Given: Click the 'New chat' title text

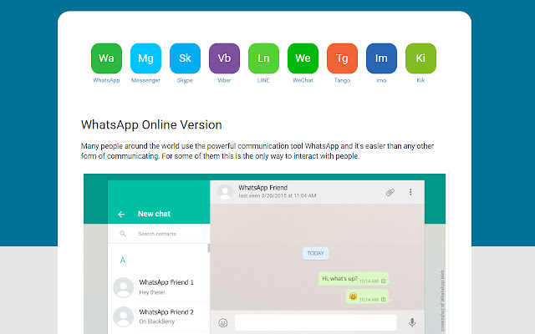Looking at the screenshot, I should [154, 214].
